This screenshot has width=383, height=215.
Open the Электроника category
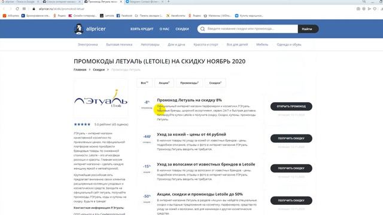point(88,45)
